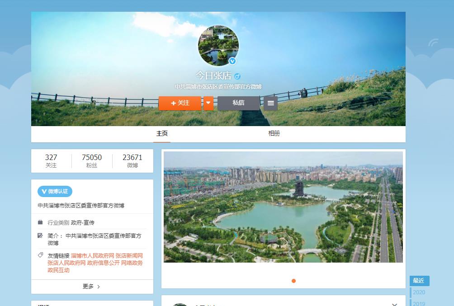Viewport: 454px width, 306px height.
Task: Open the 淄博市人民政府网 link
Action: pos(92,256)
